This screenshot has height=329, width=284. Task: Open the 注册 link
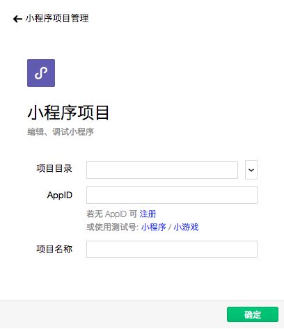tap(148, 214)
